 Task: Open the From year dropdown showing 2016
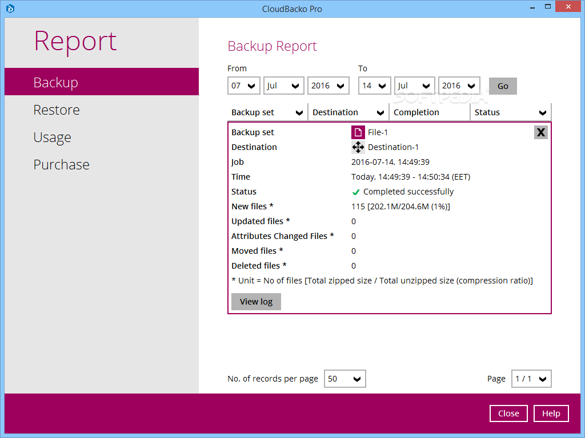[328, 86]
